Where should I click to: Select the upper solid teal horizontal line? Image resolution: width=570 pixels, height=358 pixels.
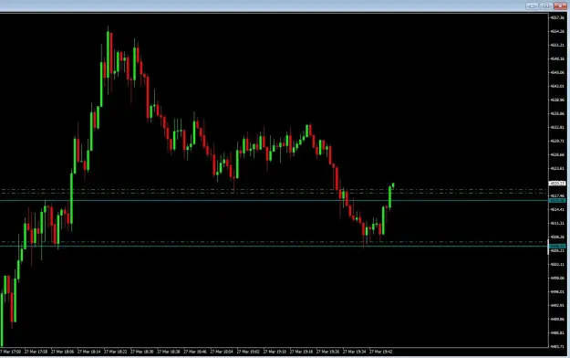point(274,200)
